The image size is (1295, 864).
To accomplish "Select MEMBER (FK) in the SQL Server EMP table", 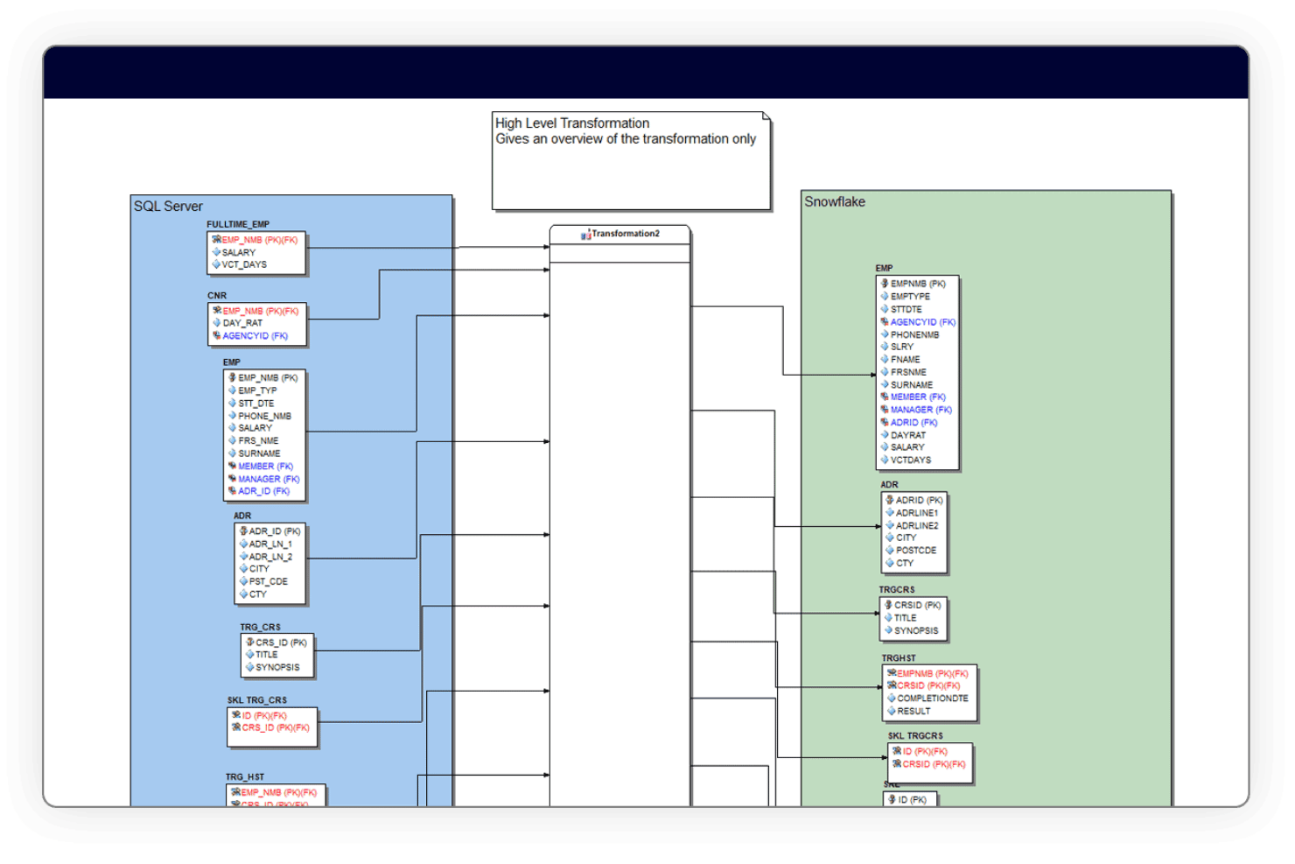I will [265, 467].
